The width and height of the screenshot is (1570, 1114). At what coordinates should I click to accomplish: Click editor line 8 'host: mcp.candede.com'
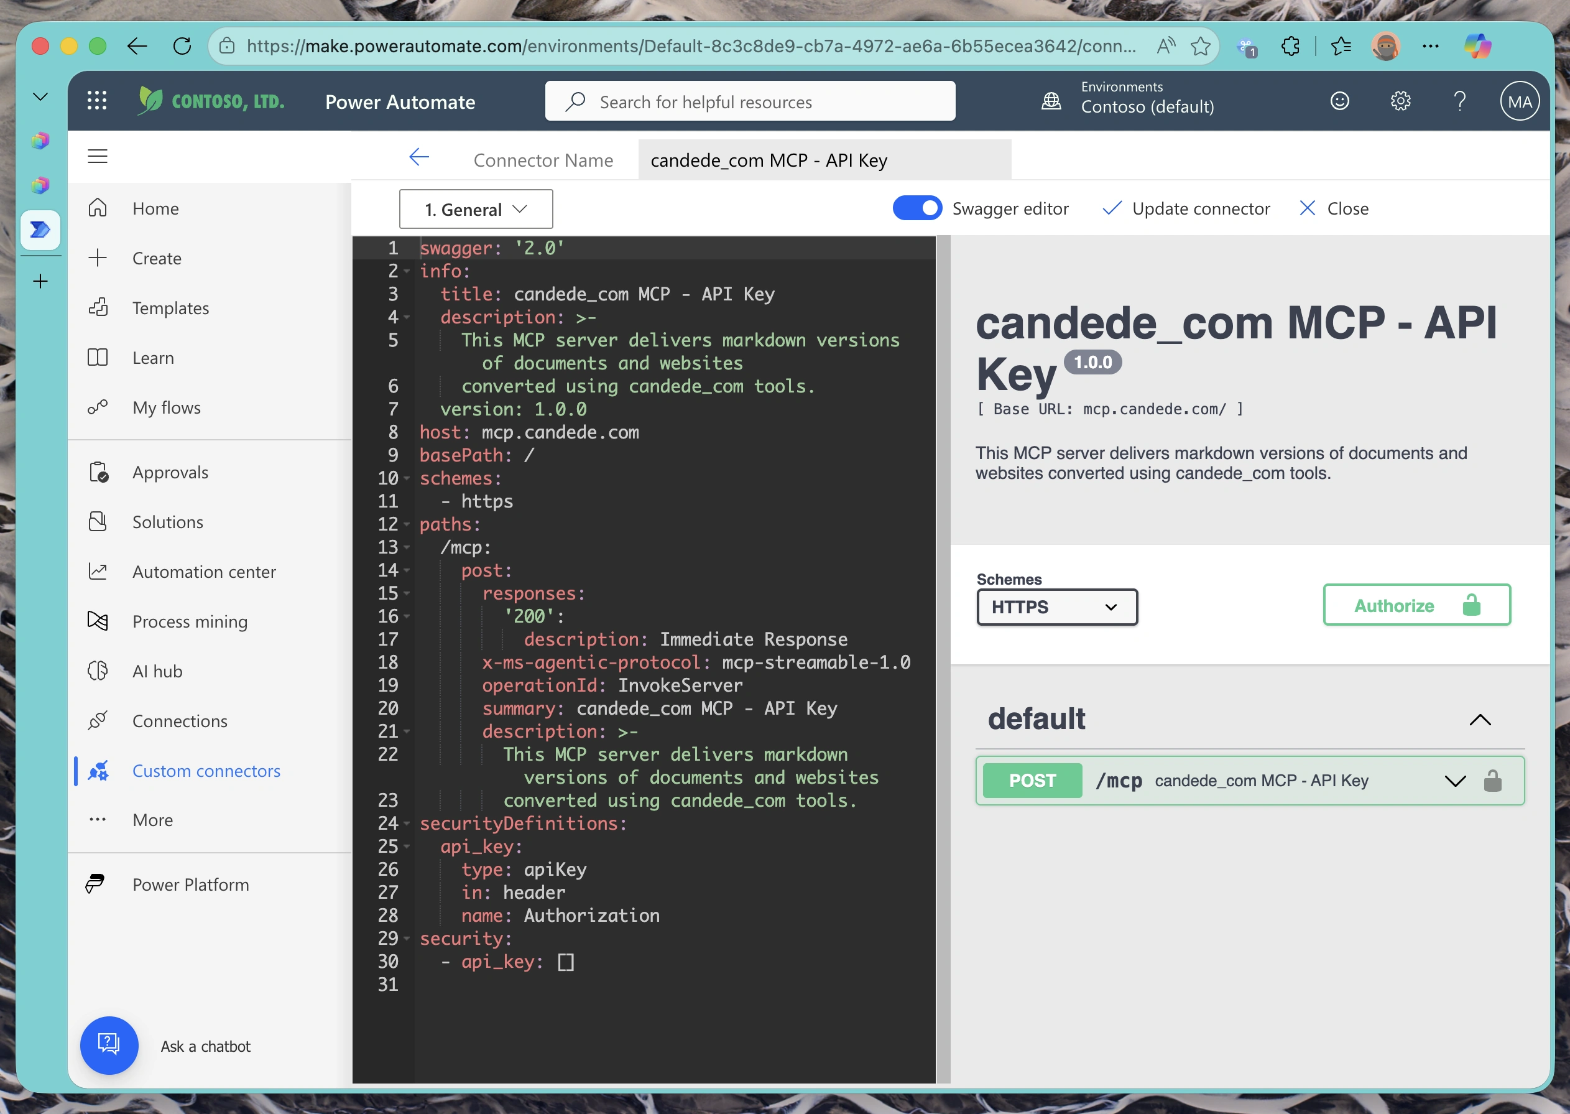click(529, 433)
